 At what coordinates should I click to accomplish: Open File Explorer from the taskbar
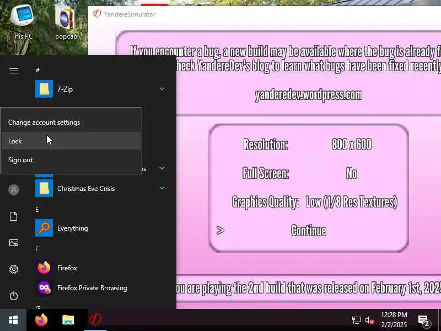68,320
